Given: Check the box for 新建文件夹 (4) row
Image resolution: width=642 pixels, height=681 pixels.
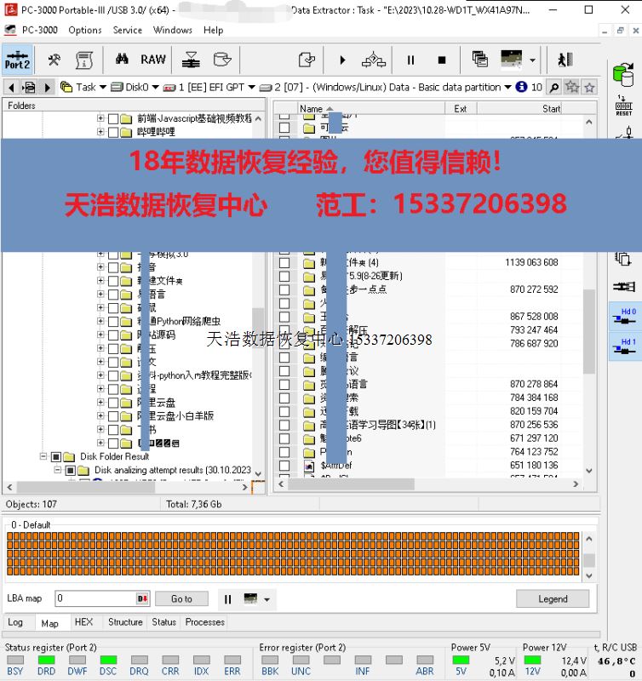Looking at the screenshot, I should point(284,262).
